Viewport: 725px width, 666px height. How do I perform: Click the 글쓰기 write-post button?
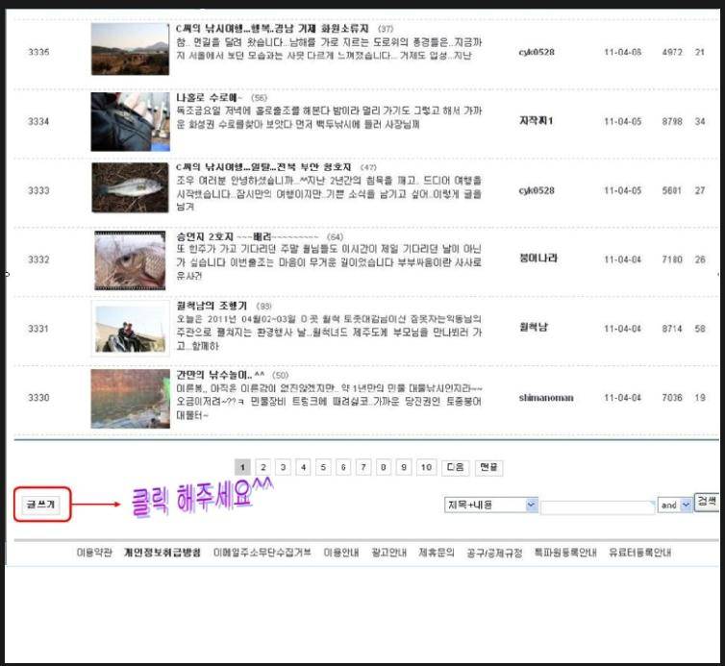click(40, 505)
